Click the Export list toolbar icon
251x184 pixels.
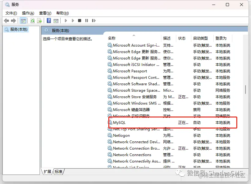[x=39, y=21]
